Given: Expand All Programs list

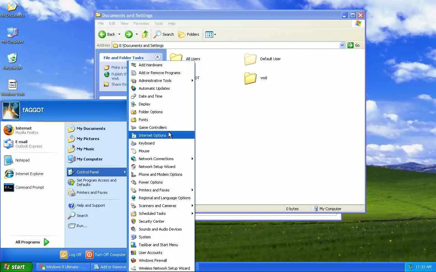Looking at the screenshot, I should tap(33, 242).
